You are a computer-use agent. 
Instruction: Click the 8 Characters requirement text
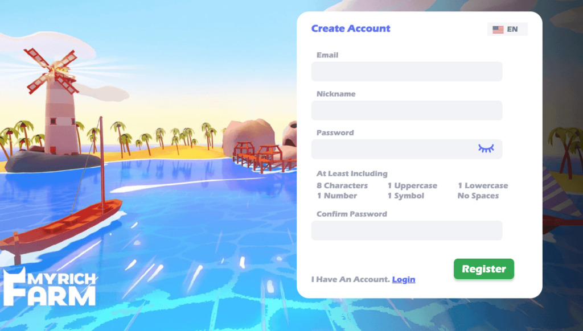point(342,185)
